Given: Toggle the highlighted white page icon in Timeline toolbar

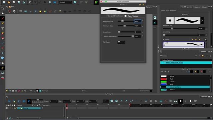Looking at the screenshot, I should pos(180,101).
